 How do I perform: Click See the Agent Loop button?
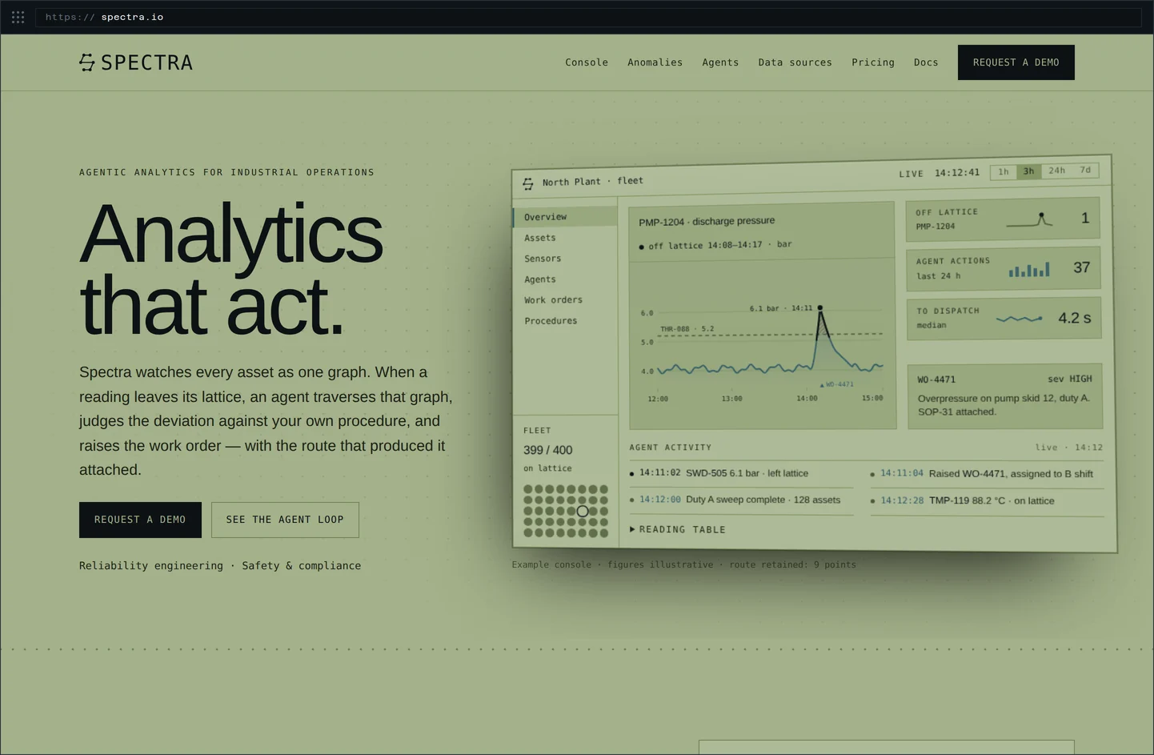point(285,520)
